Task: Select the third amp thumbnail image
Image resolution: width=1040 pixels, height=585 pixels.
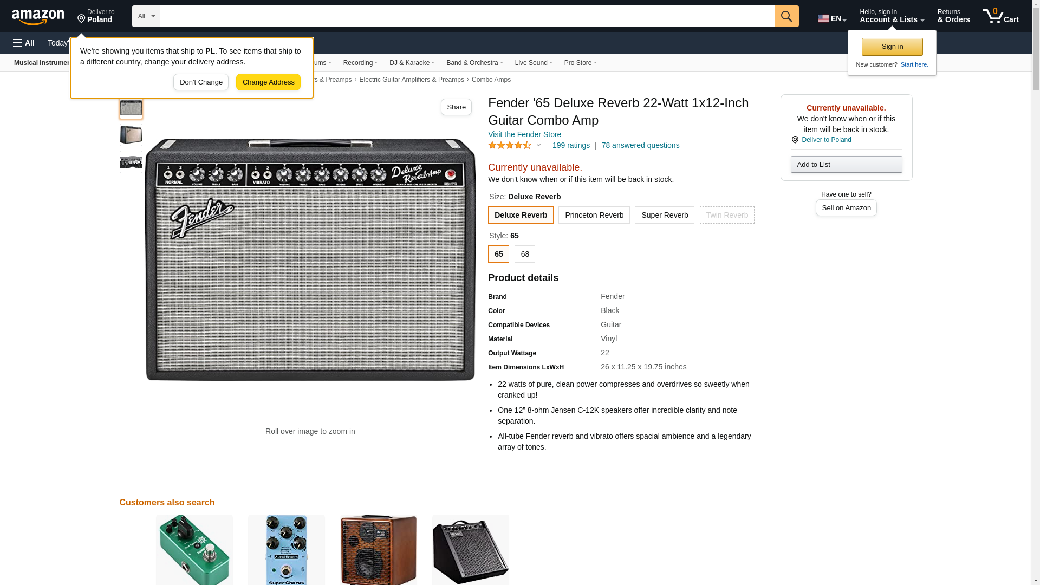Action: [131, 162]
